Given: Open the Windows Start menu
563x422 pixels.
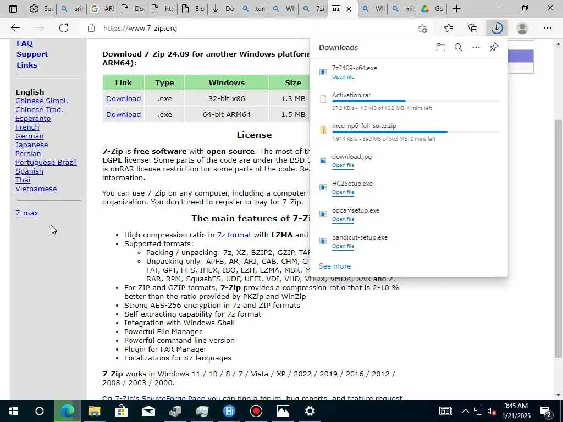Looking at the screenshot, I should coord(13,411).
